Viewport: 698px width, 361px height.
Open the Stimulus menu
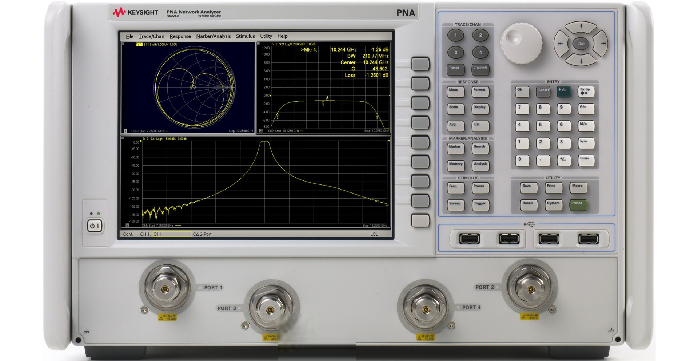(246, 36)
